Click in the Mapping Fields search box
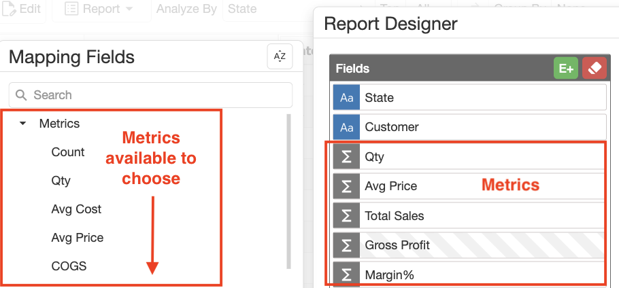 click(150, 95)
